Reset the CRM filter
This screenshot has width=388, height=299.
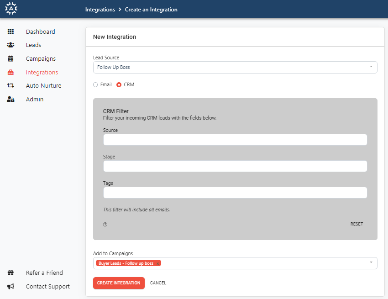click(x=357, y=224)
